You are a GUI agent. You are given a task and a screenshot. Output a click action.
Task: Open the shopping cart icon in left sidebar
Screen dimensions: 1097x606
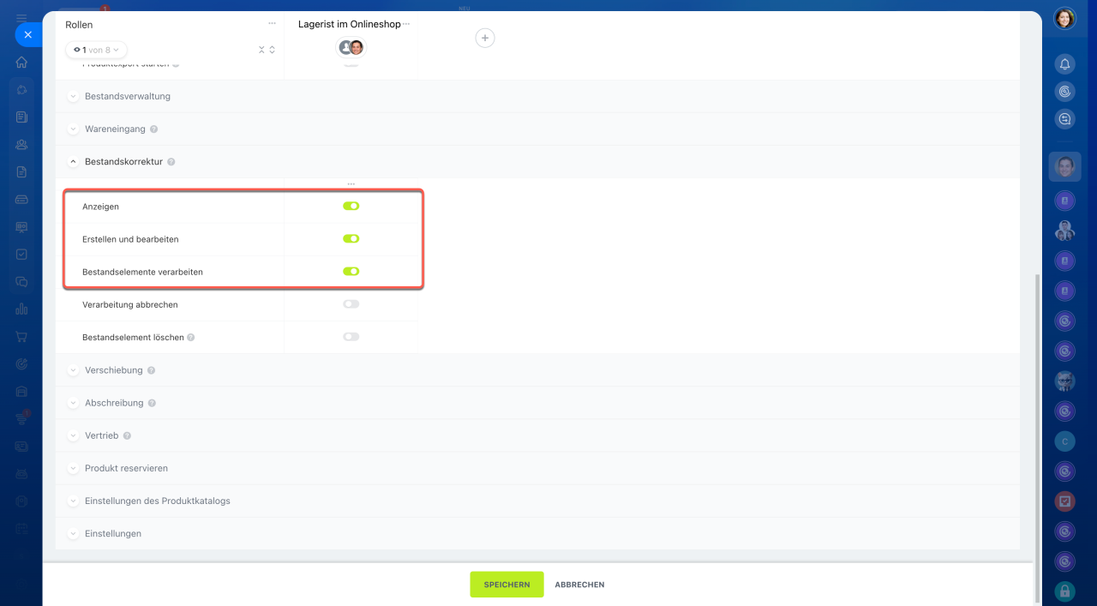(x=21, y=337)
